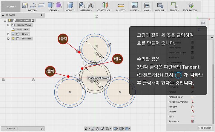The height and width of the screenshot is (132, 215).
Task: Click the Select tool icon
Action: tap(174, 5)
